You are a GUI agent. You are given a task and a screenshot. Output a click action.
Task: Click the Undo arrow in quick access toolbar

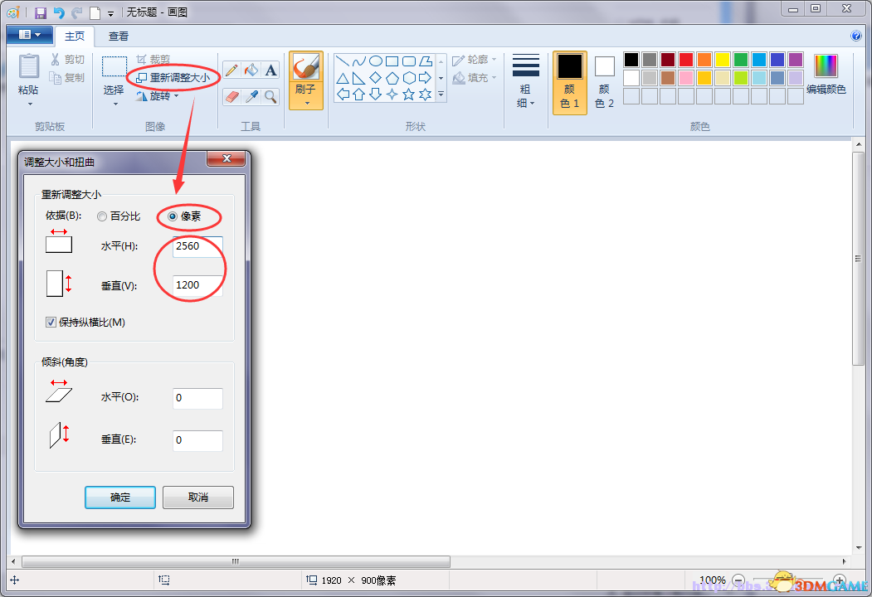coord(59,12)
